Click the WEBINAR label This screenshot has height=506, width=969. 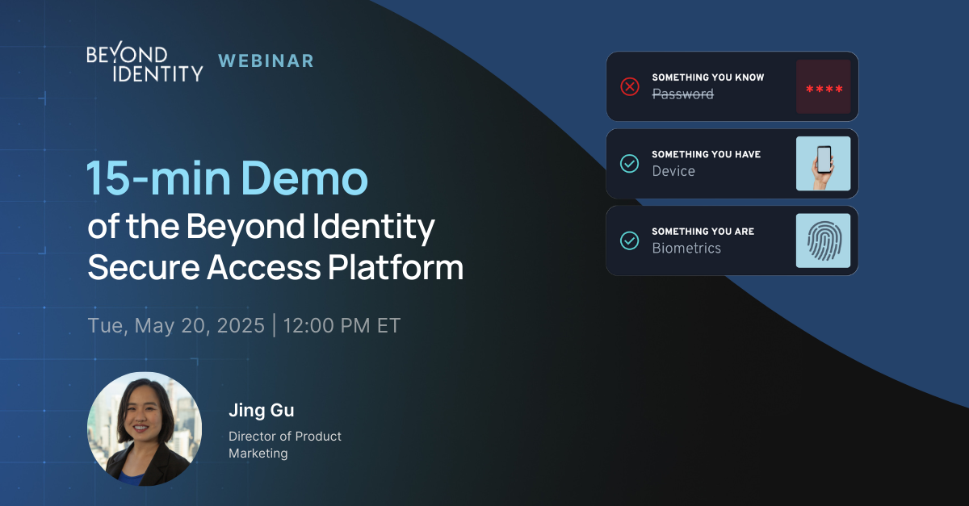(266, 61)
